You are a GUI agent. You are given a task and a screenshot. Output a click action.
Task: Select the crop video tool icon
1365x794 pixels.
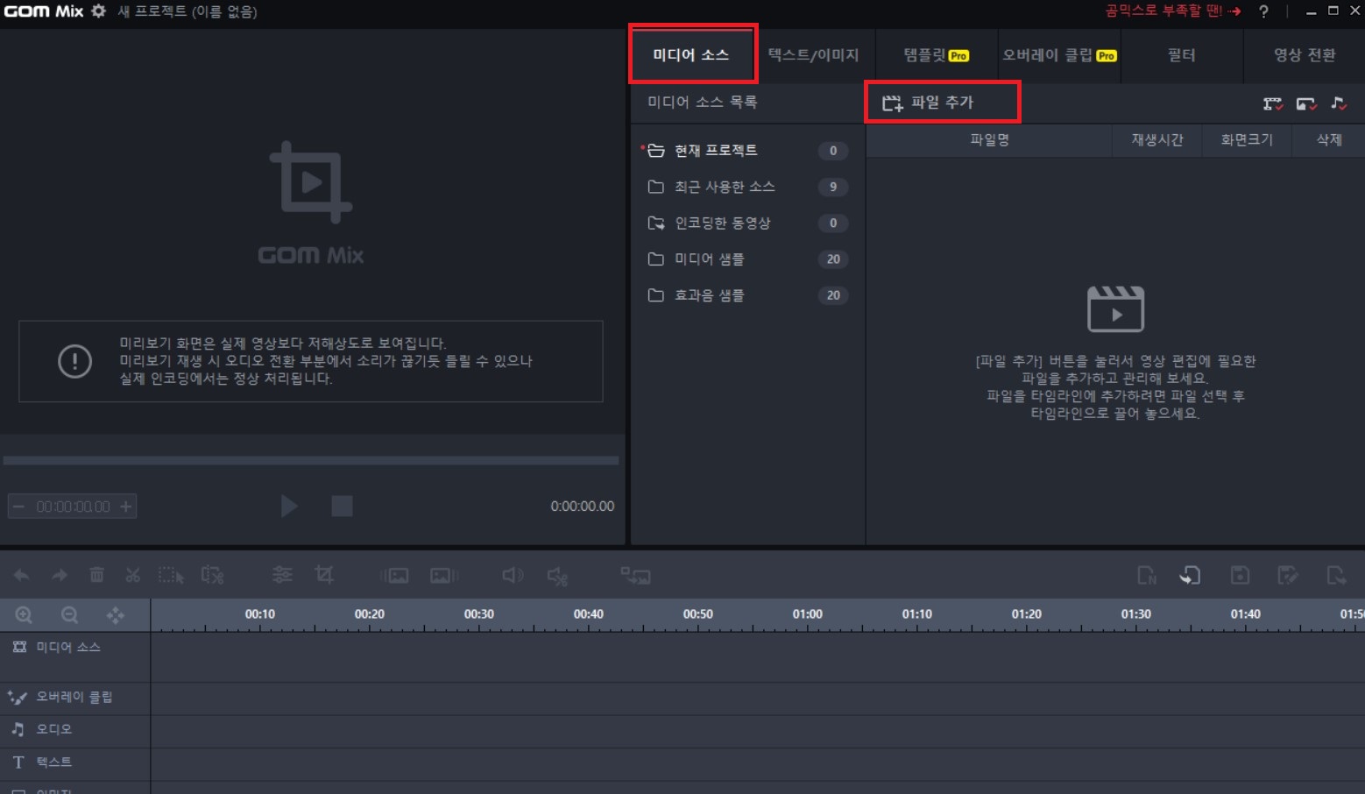pos(324,575)
